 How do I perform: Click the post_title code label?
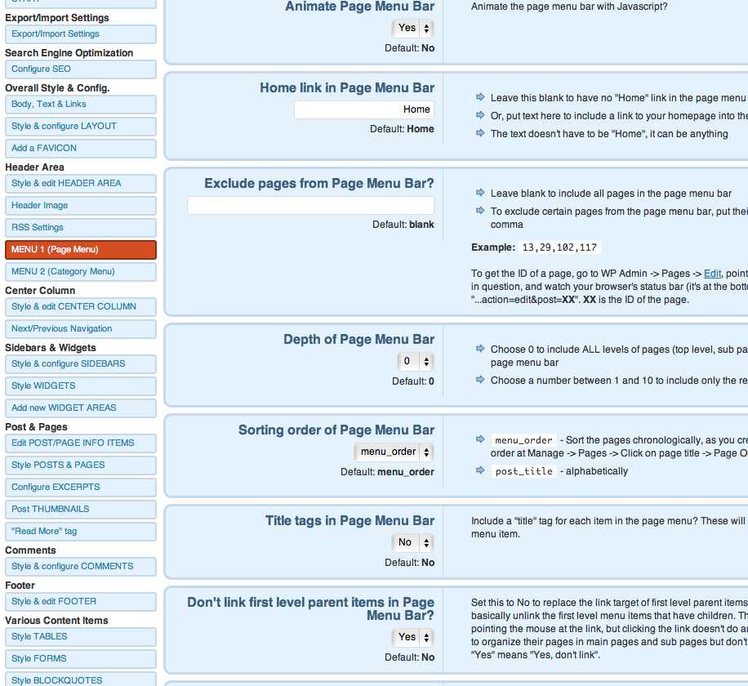tap(523, 471)
